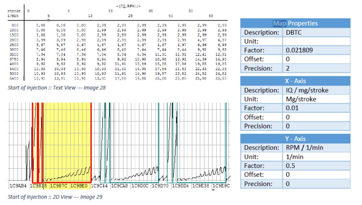Select the RPM / 1/min description value

(x=316, y=148)
